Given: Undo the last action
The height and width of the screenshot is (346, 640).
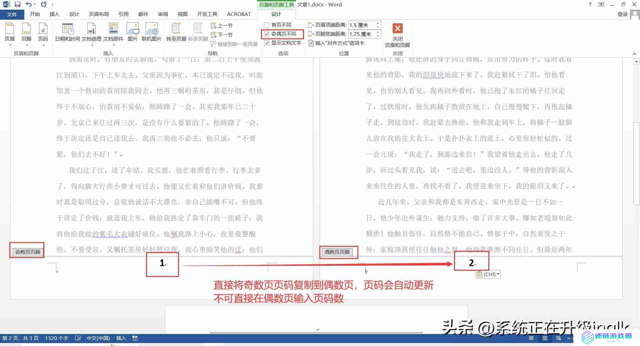Looking at the screenshot, I should [x=29, y=4].
